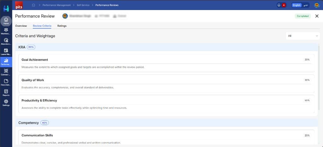
Task: Click the 50% weight of Productivity & Efficiency
Action: coord(307,101)
